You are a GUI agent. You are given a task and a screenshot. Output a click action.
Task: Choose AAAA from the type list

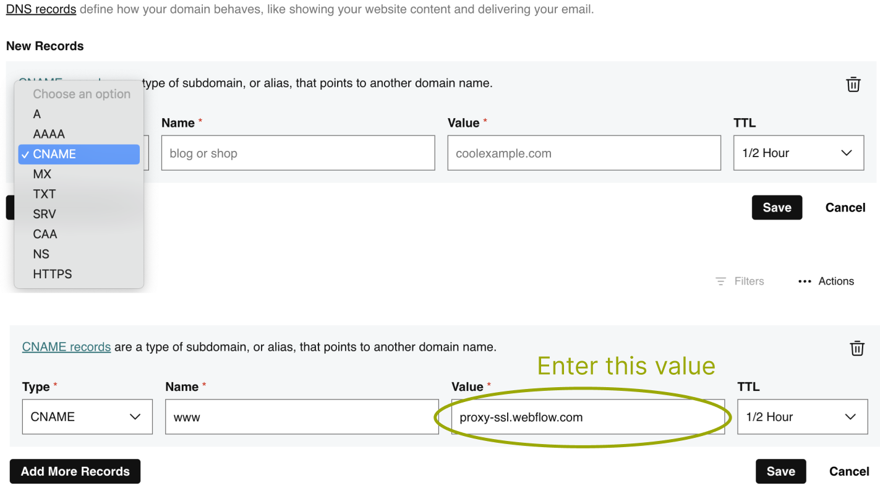pos(49,134)
